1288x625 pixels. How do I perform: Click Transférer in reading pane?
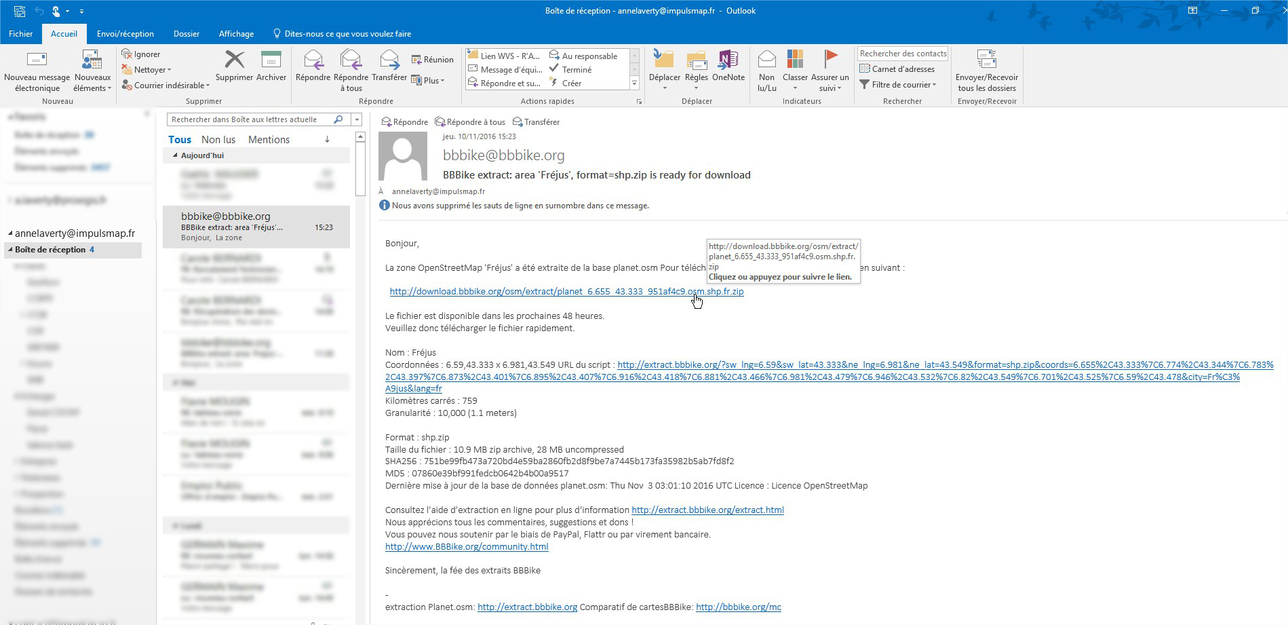[x=536, y=122]
